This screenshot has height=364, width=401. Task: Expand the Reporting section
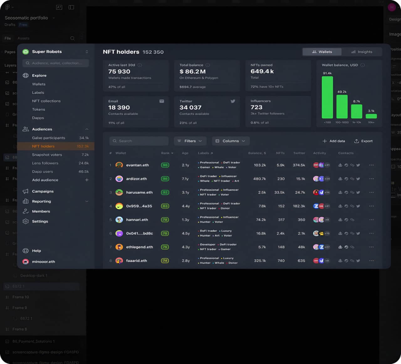click(87, 201)
